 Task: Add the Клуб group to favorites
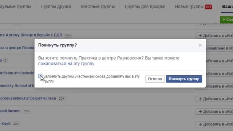coord(214,124)
